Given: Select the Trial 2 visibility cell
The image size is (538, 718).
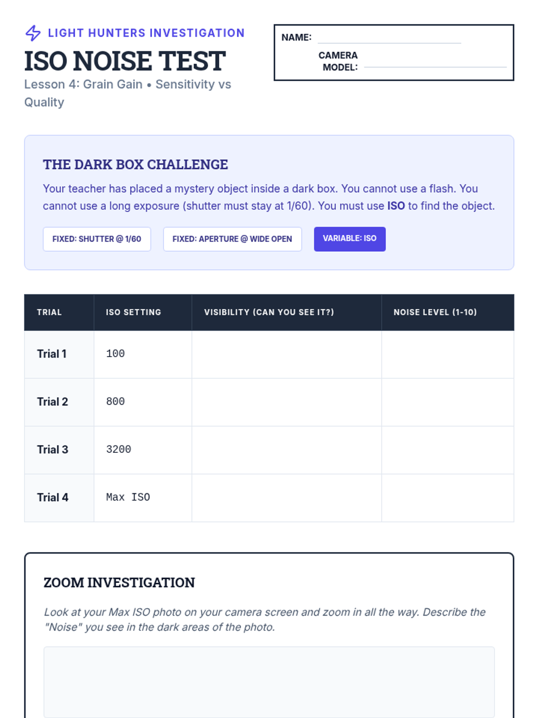Looking at the screenshot, I should click(286, 402).
